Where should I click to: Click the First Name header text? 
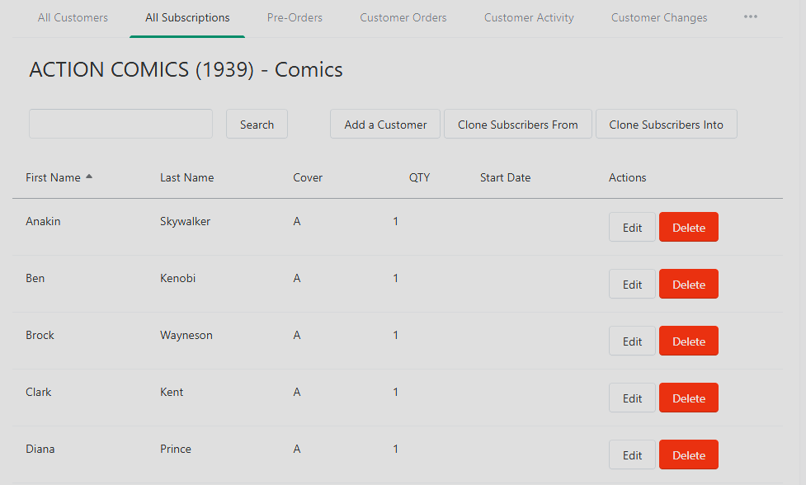pos(53,178)
